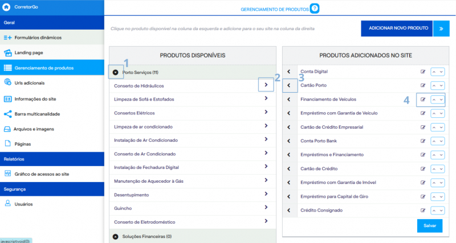The image size is (456, 243).
Task: Click the edit icon for Cartão de Crédito
Action: [x=423, y=168]
